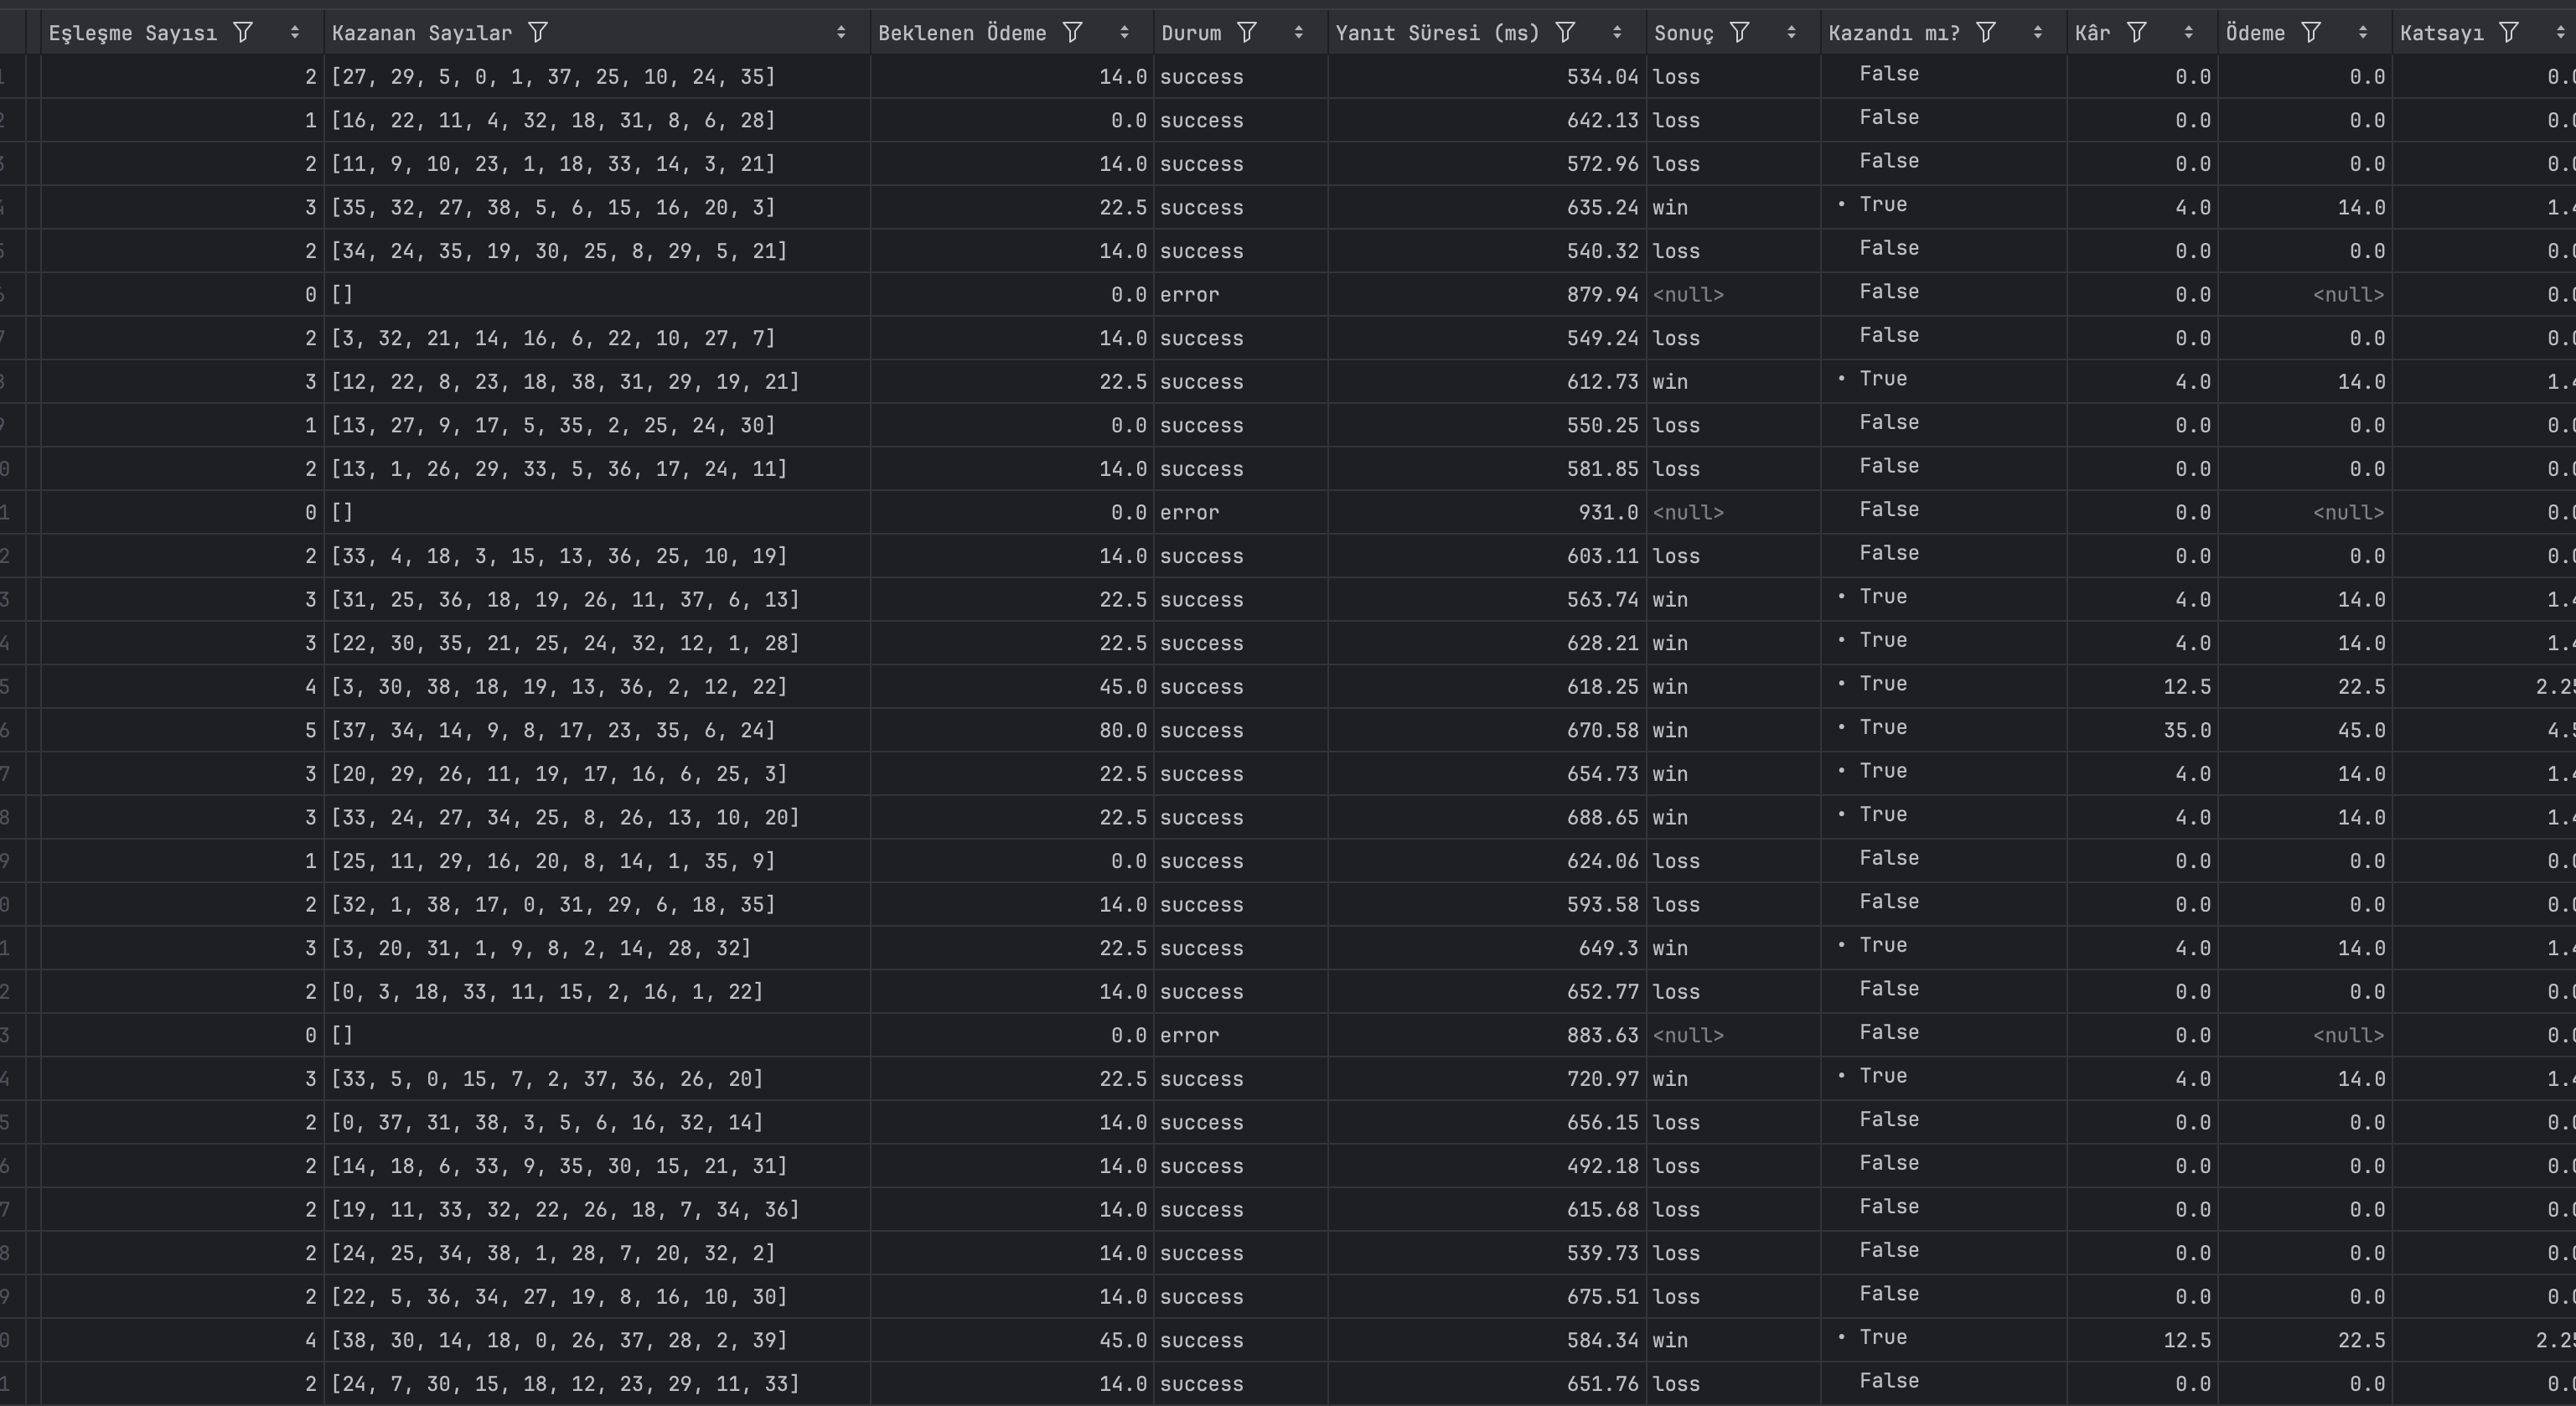Toggle the True value in first win row

pyautogui.click(x=1882, y=205)
